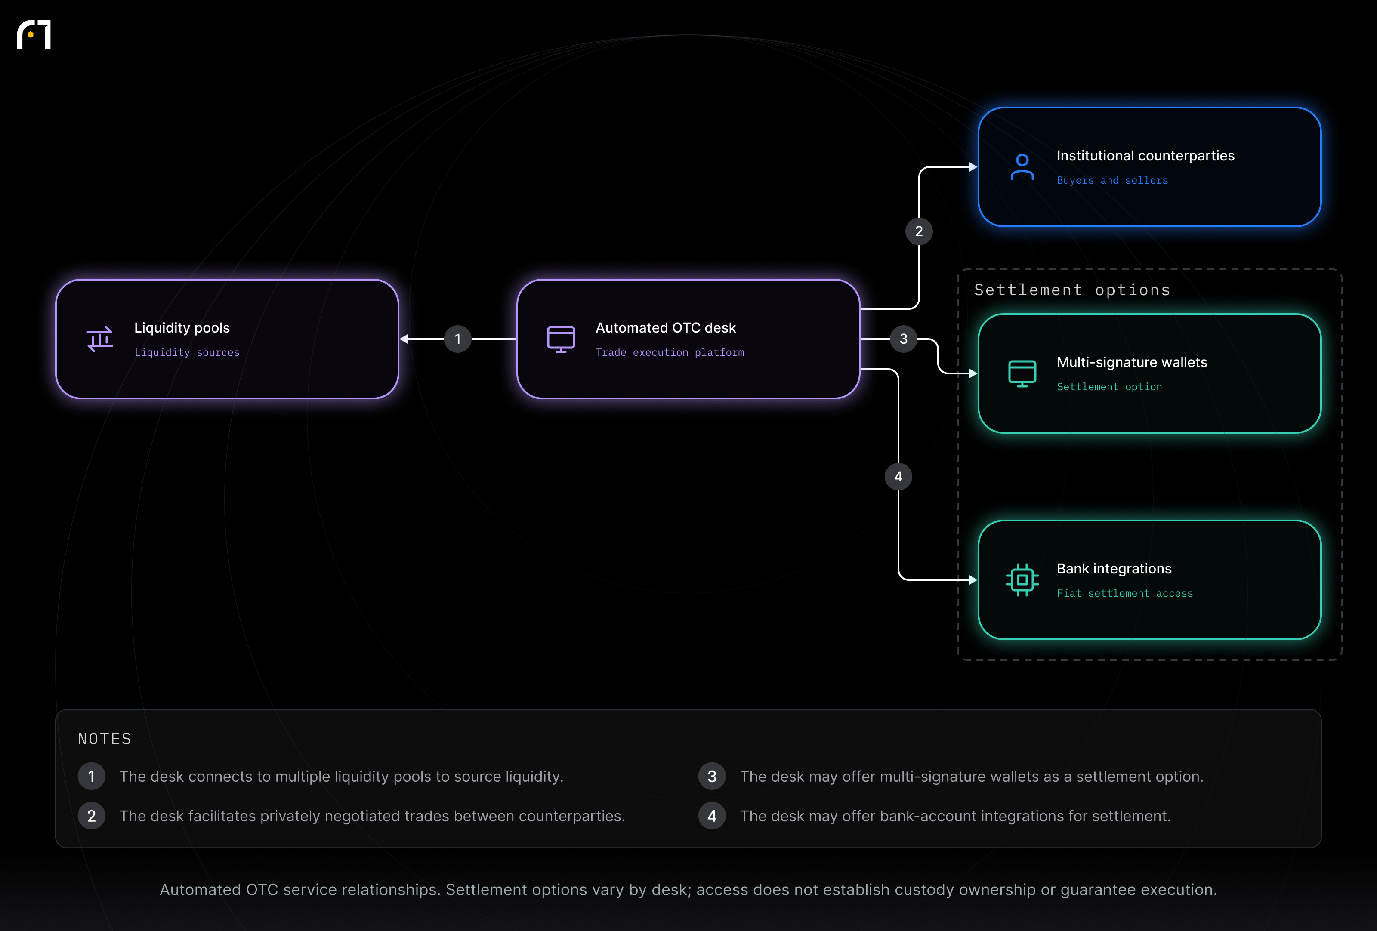Click the 'Trade execution platform' subtitle
1377x931 pixels.
[x=670, y=352]
